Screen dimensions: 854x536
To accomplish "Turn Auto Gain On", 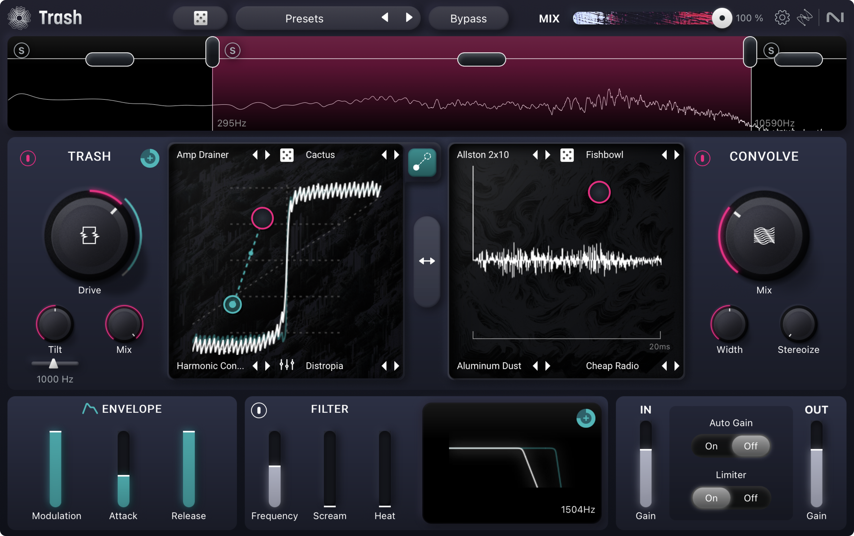I will click(x=711, y=446).
